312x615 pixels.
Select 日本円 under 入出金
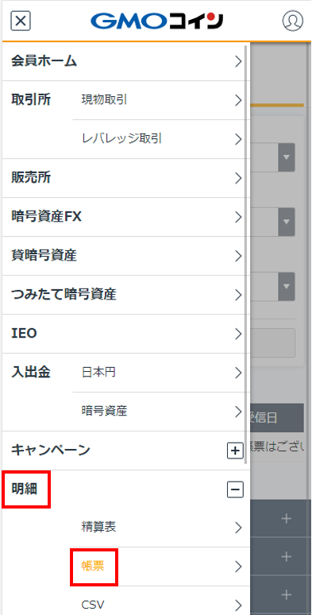pyautogui.click(x=160, y=373)
